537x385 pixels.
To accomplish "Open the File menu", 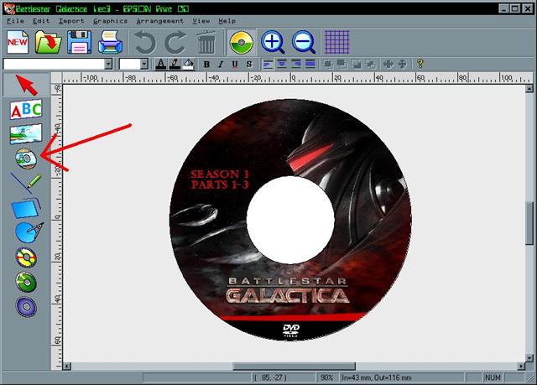I will tap(15, 21).
